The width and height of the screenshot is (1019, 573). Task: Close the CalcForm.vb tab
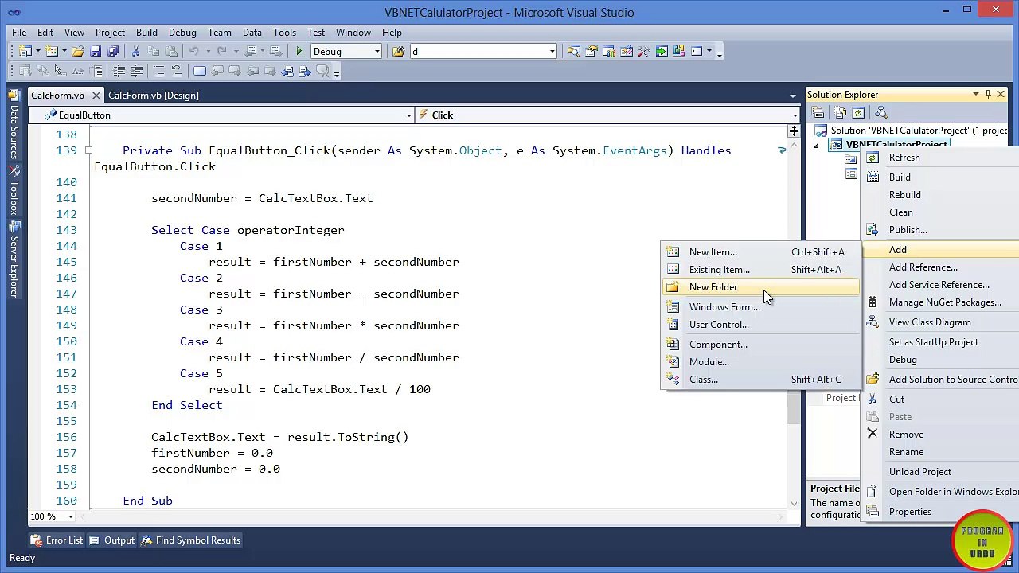coord(96,95)
